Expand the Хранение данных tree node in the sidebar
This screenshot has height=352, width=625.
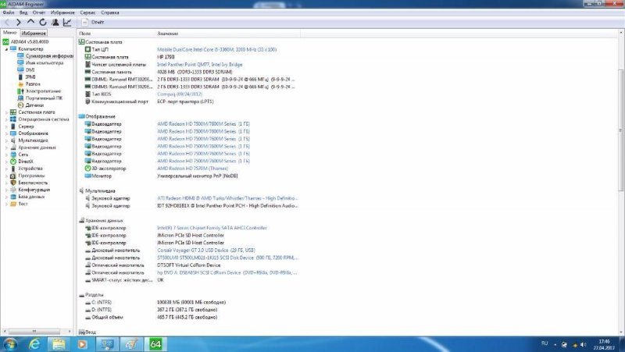pyautogui.click(x=6, y=148)
